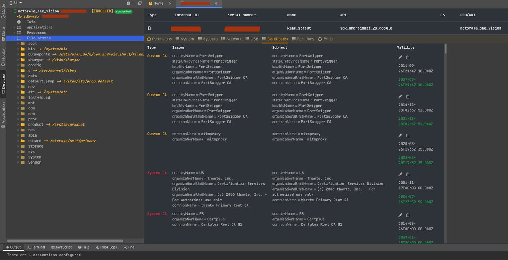Open the device Info node

tap(31, 22)
